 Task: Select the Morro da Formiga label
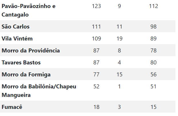[x=26, y=74]
